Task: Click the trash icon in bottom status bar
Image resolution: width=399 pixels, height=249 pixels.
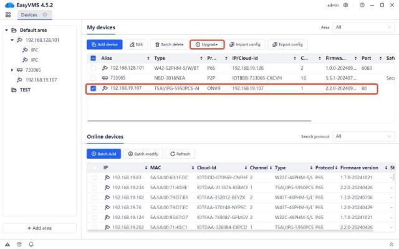Action: coord(19,244)
